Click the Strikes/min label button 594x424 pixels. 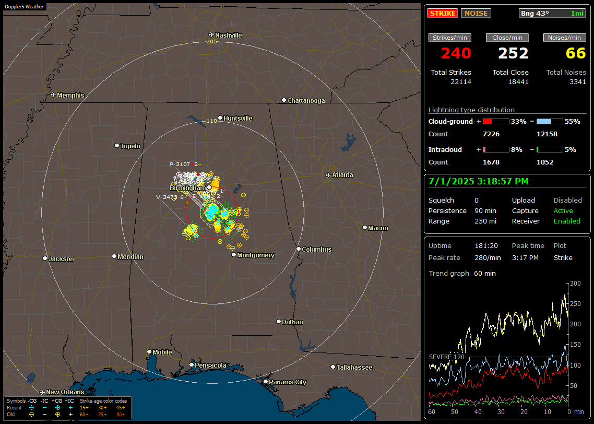(449, 38)
